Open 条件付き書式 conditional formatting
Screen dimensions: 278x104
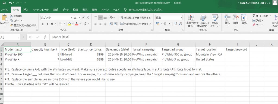191,21
